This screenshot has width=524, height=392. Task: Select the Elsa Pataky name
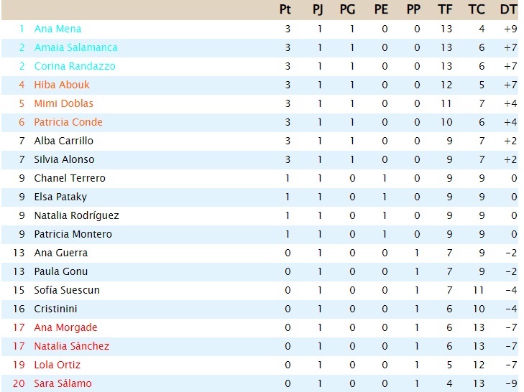60,197
